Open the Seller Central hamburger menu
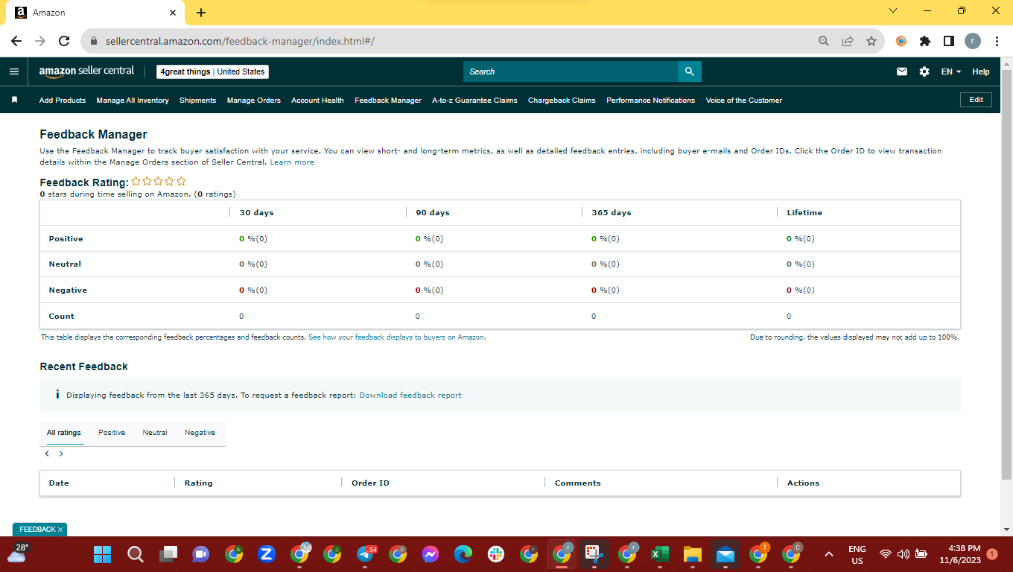 [x=13, y=71]
